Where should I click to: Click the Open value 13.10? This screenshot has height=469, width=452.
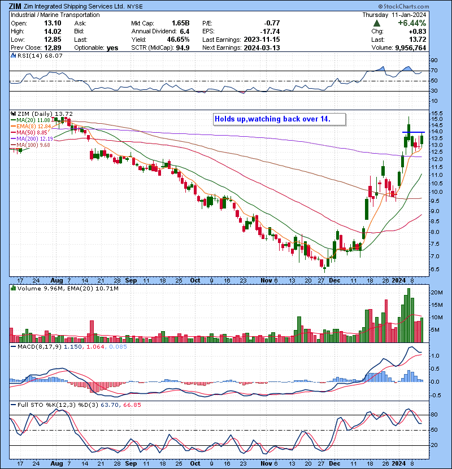(x=53, y=23)
